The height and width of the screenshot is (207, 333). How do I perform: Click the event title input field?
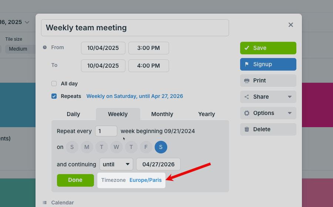click(135, 28)
